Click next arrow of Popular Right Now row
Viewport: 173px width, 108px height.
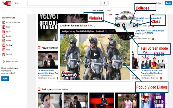(166, 63)
